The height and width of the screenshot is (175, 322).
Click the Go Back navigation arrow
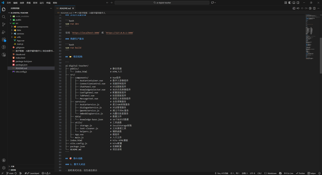(107, 3)
